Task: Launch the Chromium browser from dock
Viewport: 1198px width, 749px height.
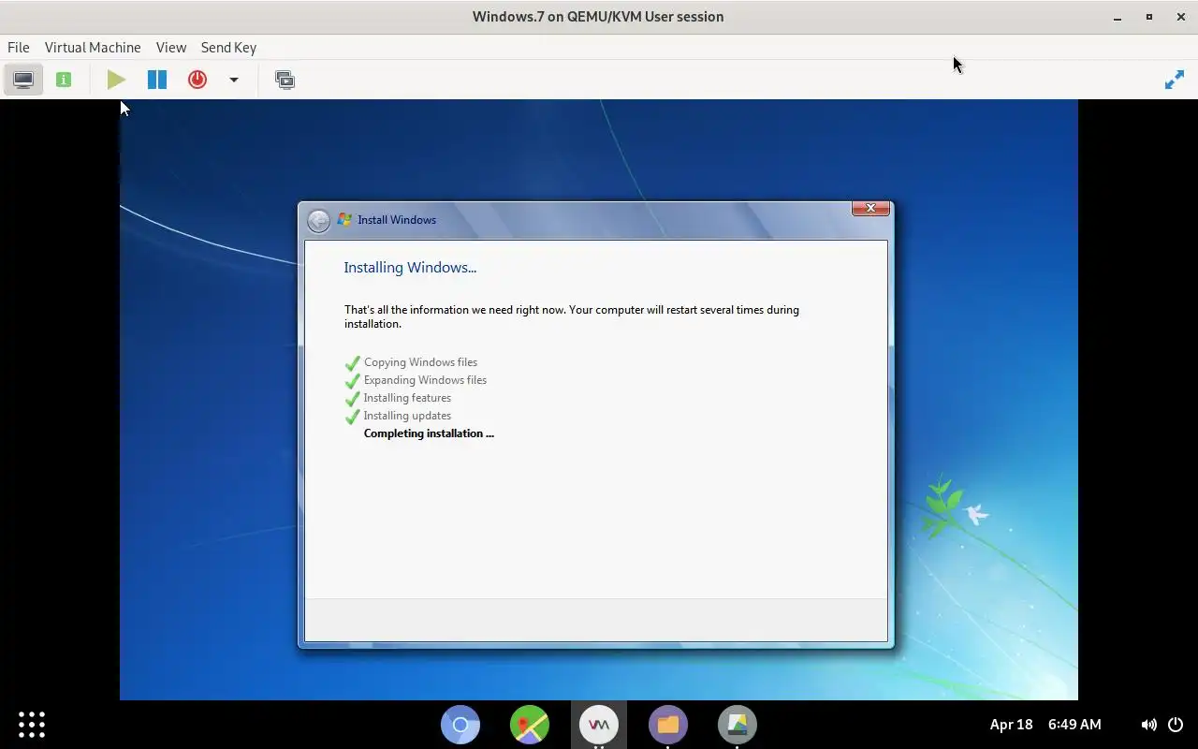Action: (460, 725)
